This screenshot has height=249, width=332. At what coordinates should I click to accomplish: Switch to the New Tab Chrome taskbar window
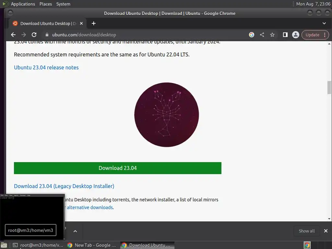[91, 245]
